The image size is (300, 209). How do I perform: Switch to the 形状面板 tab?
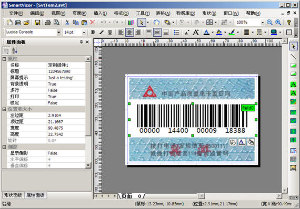[13, 195]
